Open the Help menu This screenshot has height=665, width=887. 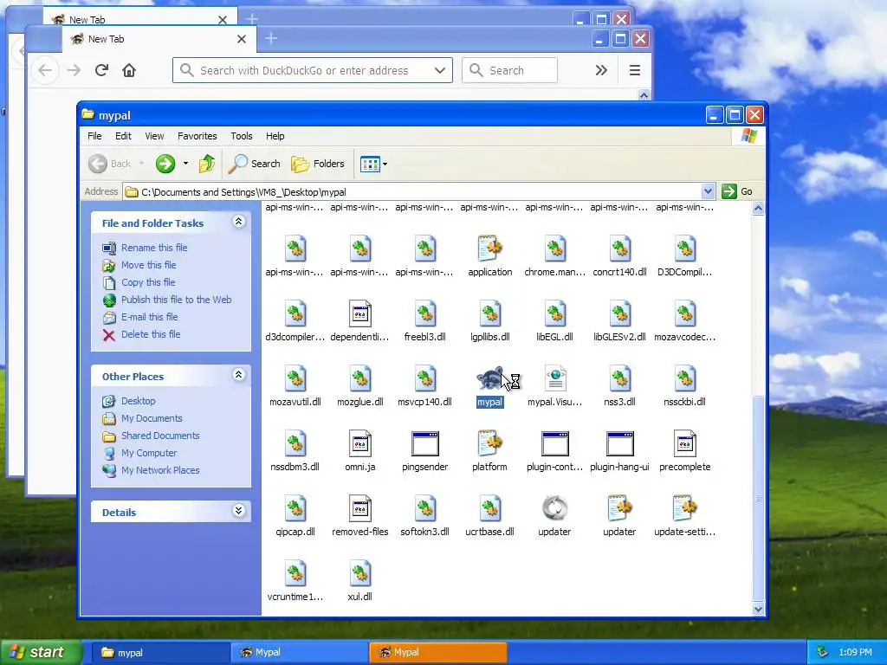tap(275, 136)
